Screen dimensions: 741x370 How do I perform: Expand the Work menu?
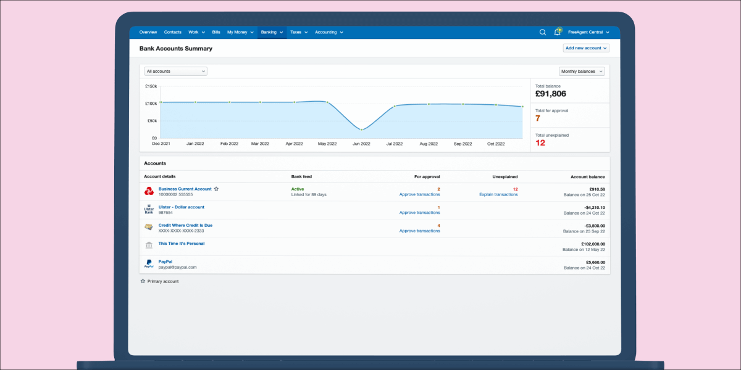coord(196,32)
